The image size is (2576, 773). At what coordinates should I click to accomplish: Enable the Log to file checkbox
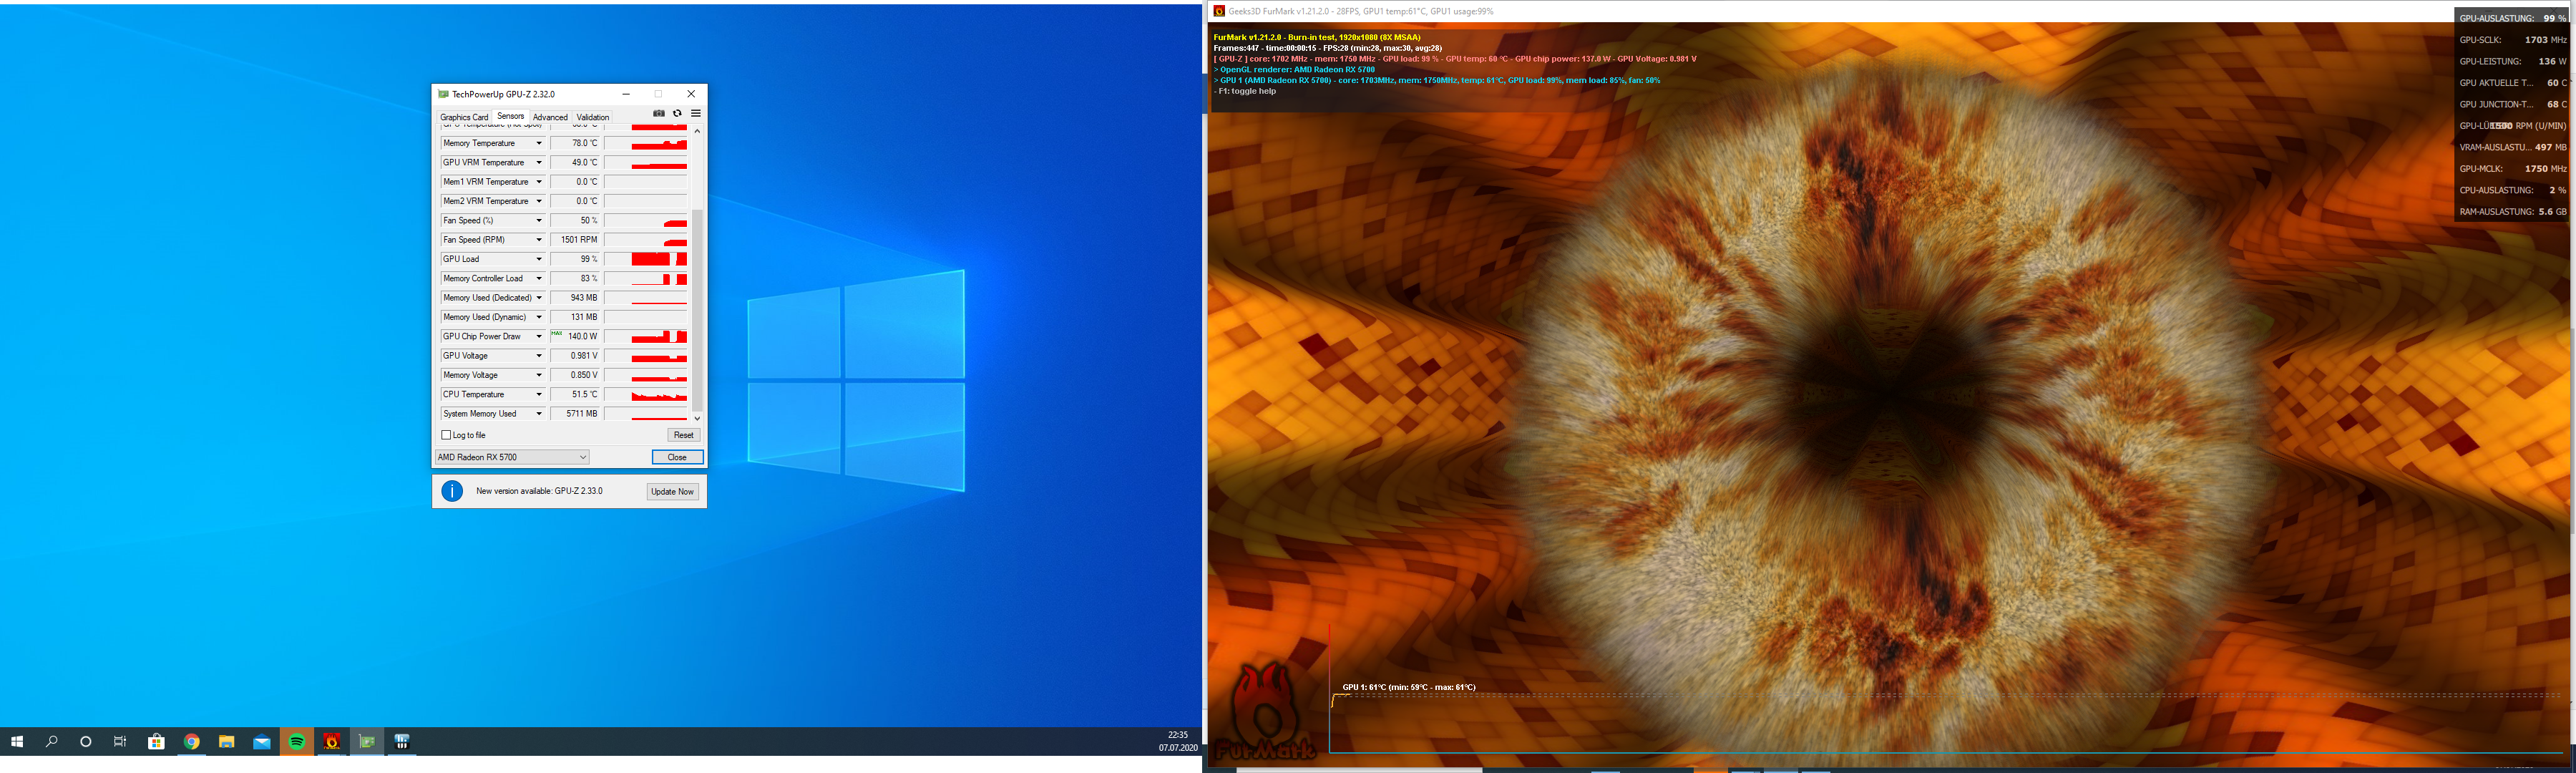click(x=446, y=435)
